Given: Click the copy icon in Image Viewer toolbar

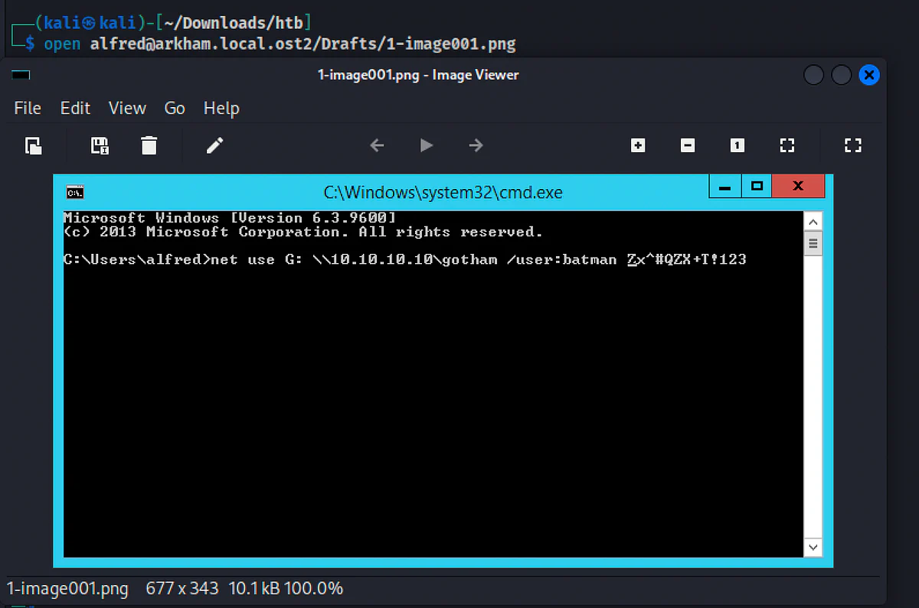Looking at the screenshot, I should (x=33, y=145).
